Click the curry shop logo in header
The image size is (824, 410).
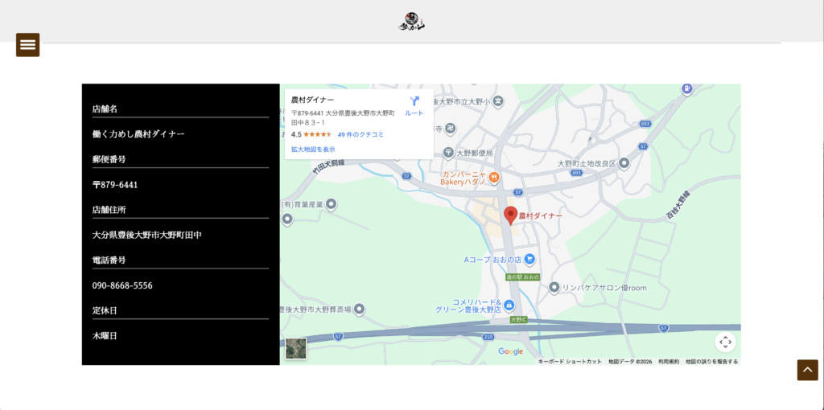point(411,23)
